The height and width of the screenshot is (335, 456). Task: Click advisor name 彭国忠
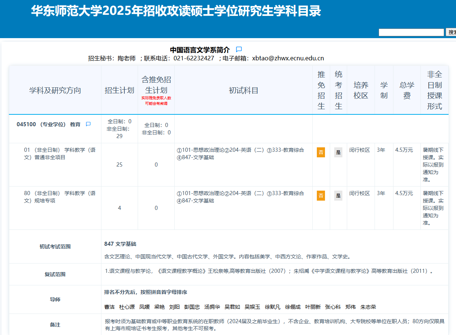192,307
